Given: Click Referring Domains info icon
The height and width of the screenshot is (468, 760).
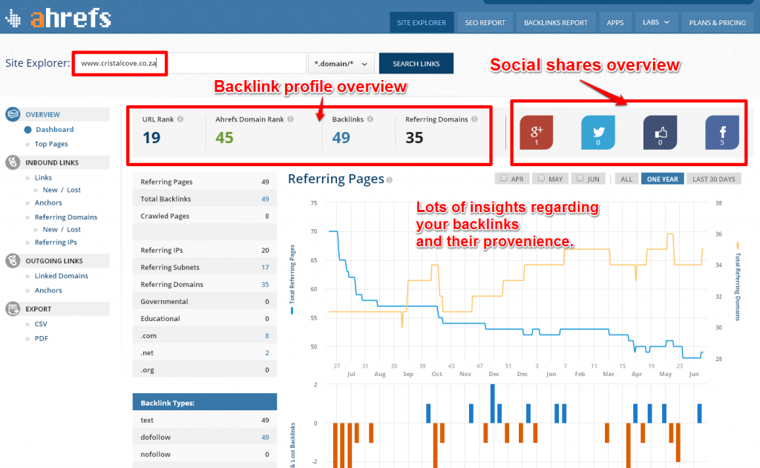Looking at the screenshot, I should [x=474, y=119].
